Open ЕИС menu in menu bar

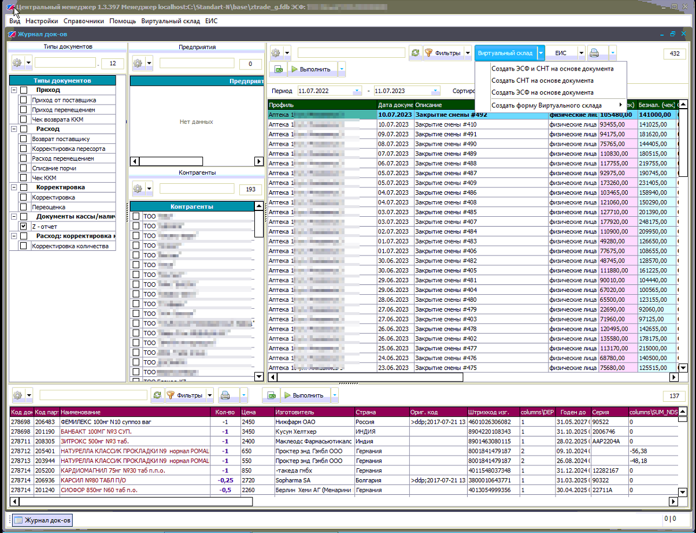coord(211,21)
